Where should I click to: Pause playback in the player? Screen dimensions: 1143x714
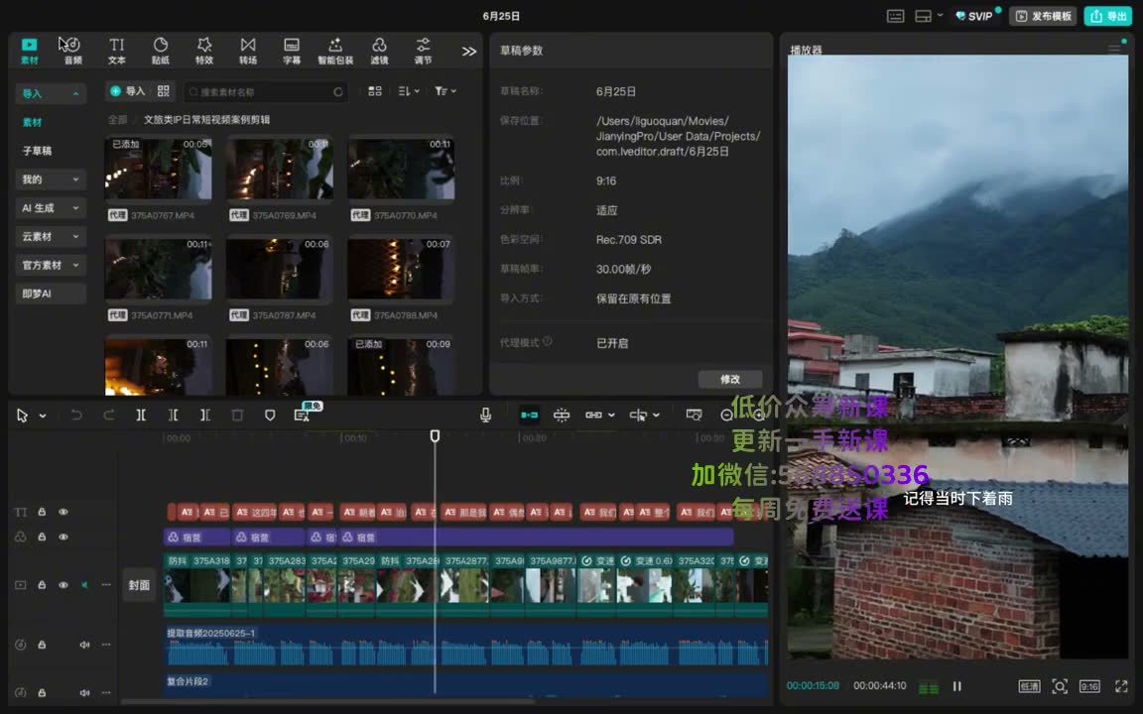click(957, 686)
